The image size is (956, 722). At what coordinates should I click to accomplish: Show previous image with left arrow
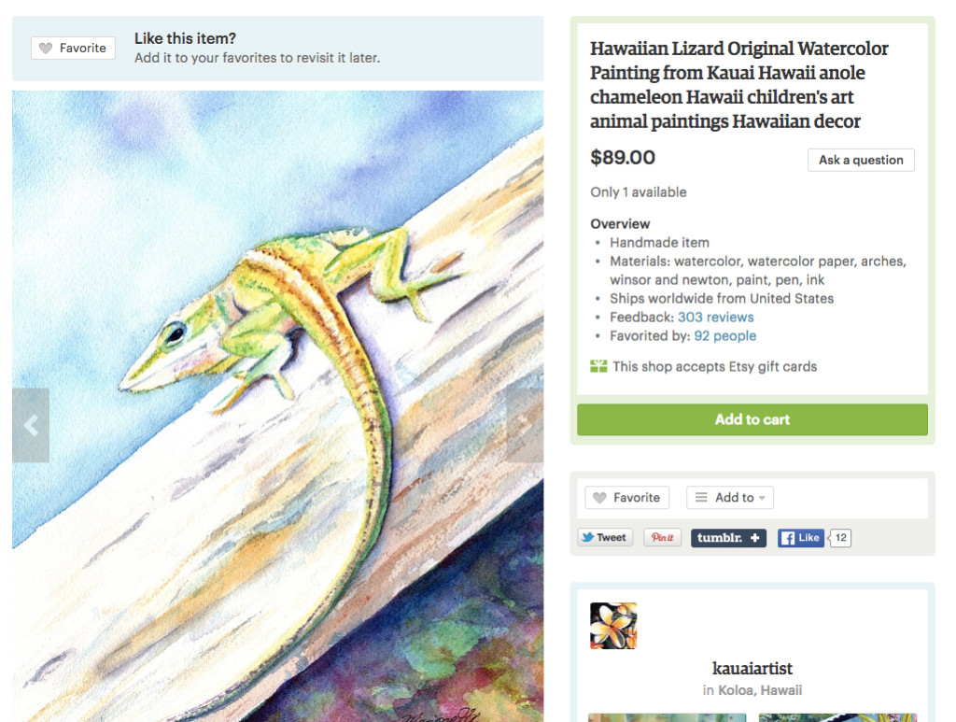(31, 425)
